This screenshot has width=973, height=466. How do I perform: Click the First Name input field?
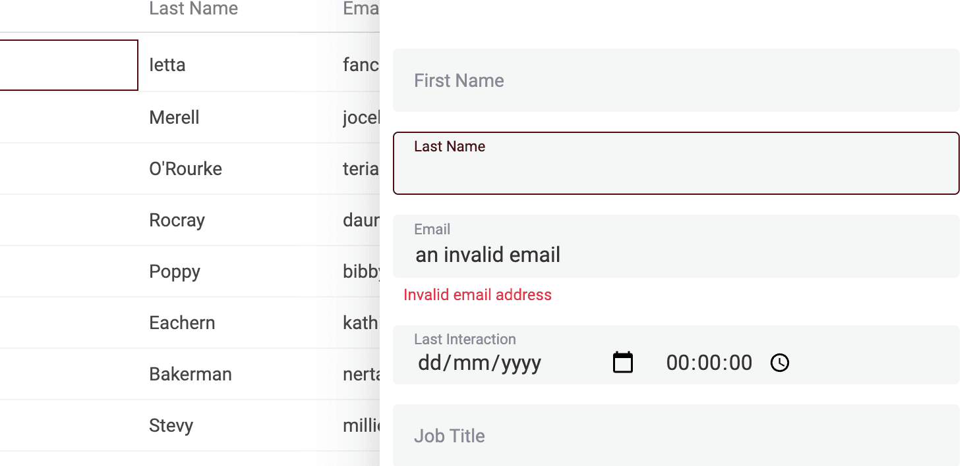[x=676, y=80]
